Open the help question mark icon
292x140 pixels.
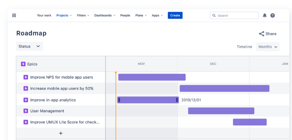click(x=273, y=16)
